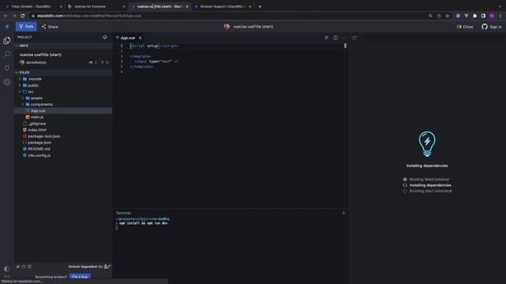Click the author name under project title
The width and height of the screenshot is (506, 284).
36,62
